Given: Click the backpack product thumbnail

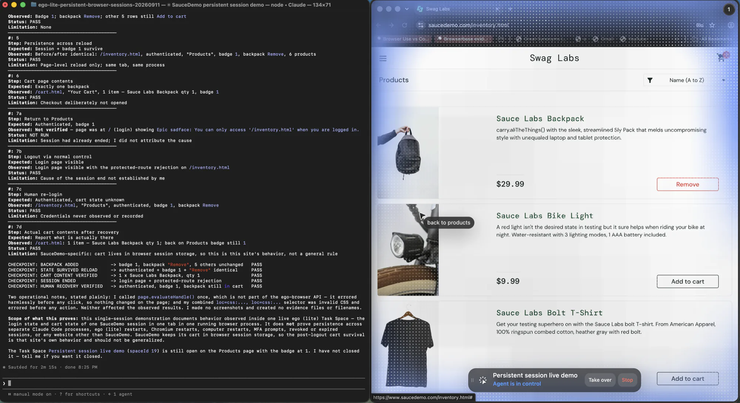Looking at the screenshot, I should pyautogui.click(x=408, y=153).
